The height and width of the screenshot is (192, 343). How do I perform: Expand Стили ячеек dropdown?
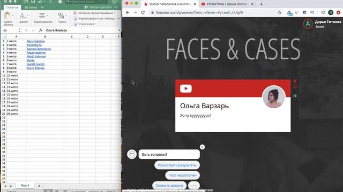coord(85,24)
